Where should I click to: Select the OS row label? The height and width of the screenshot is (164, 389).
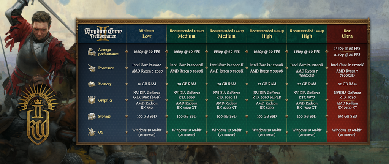click(100, 132)
